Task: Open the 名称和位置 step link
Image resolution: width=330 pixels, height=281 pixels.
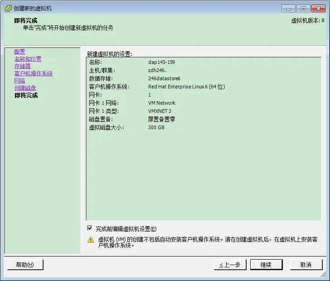Action: coord(28,59)
